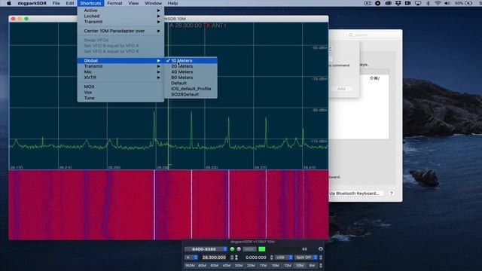
Task: Expand the first Transmit submenu under Locked
Action: tap(120, 22)
